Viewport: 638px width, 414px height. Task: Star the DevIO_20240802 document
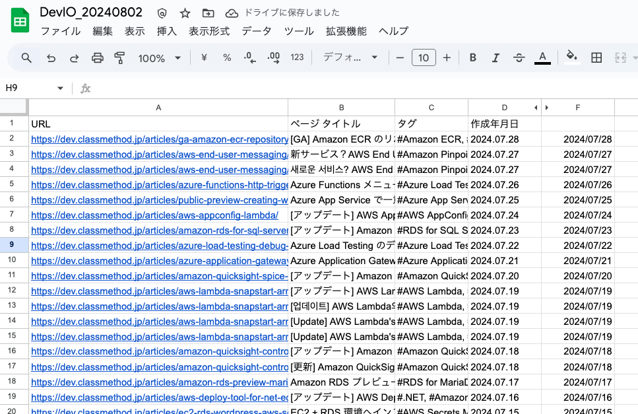pyautogui.click(x=185, y=13)
